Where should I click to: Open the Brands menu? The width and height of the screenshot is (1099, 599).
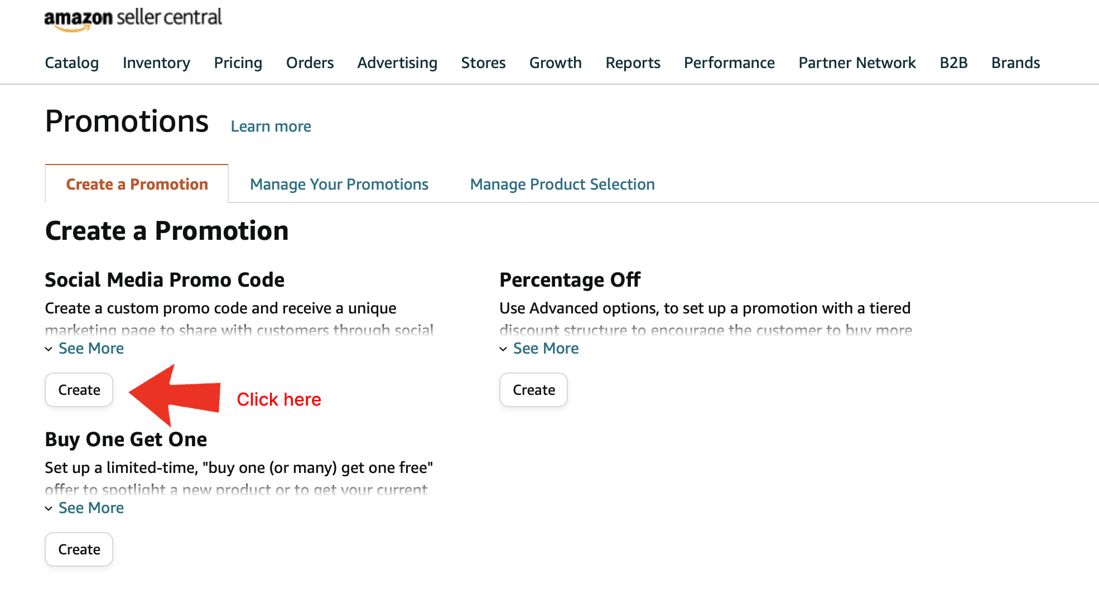[x=1016, y=62]
